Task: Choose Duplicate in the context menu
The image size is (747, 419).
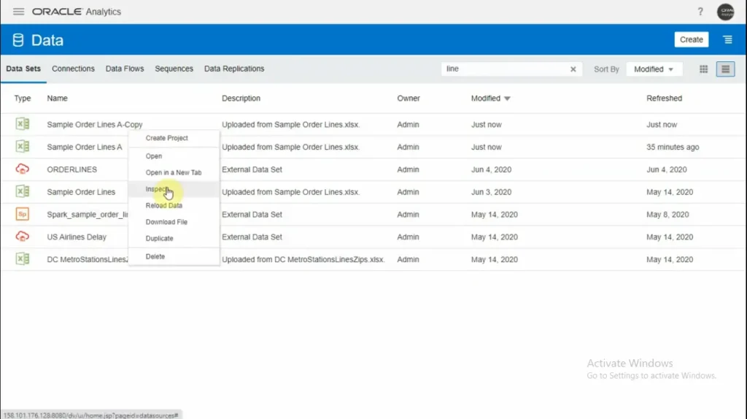Action: coord(159,239)
